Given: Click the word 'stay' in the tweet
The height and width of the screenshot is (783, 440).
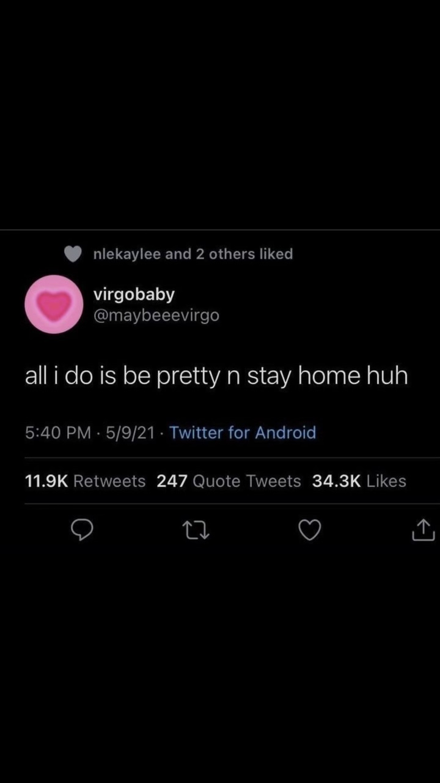Looking at the screenshot, I should [269, 376].
